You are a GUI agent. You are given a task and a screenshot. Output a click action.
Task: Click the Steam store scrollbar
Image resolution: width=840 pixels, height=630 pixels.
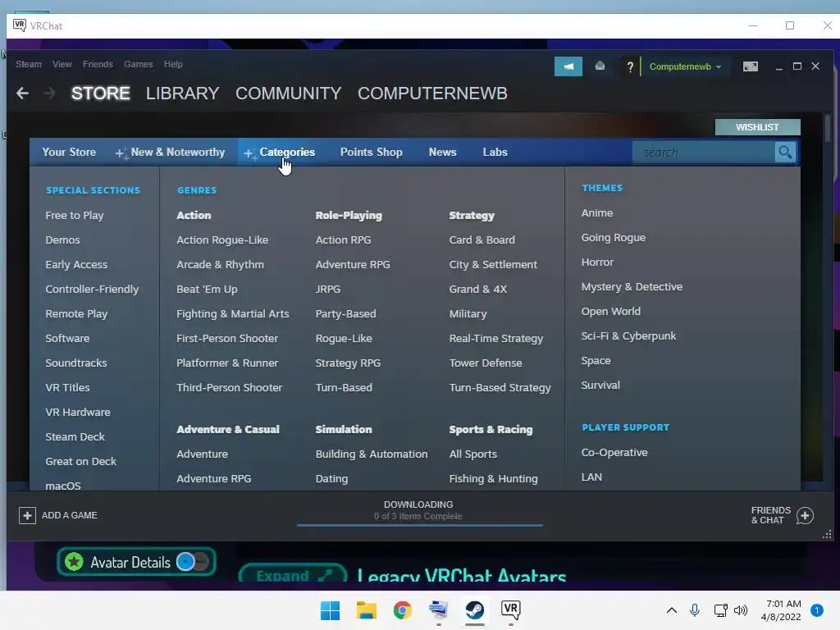click(829, 129)
